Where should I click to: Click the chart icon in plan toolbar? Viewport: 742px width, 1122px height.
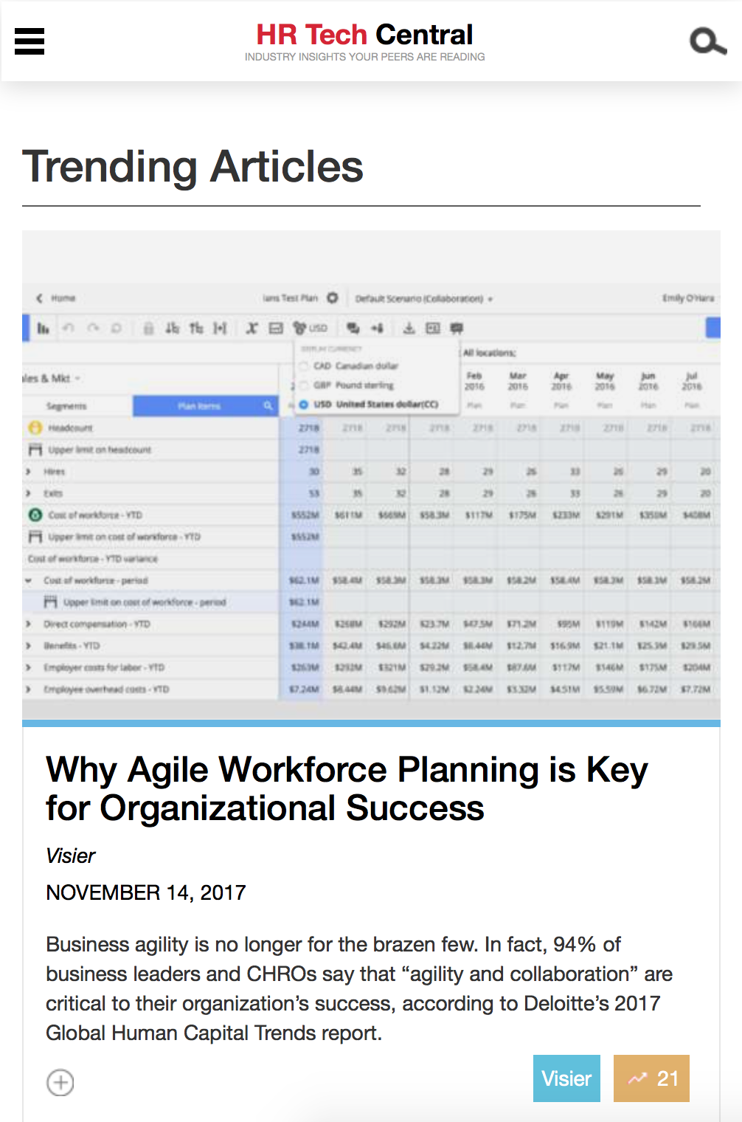(44, 328)
